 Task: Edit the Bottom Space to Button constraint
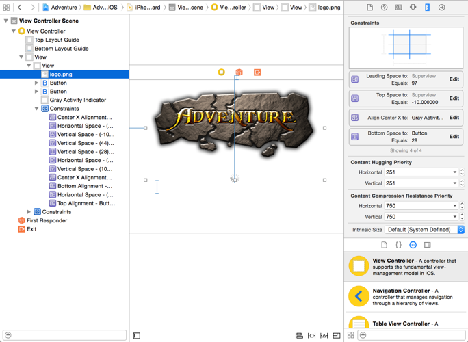454,136
